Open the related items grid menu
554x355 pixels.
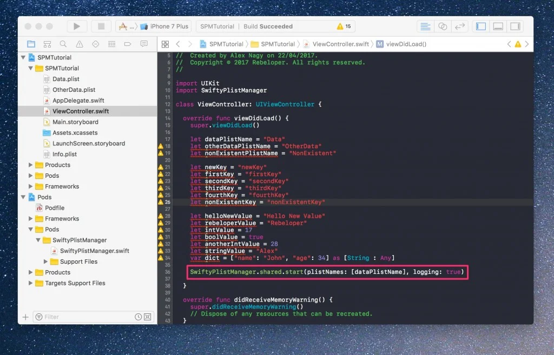pos(165,44)
